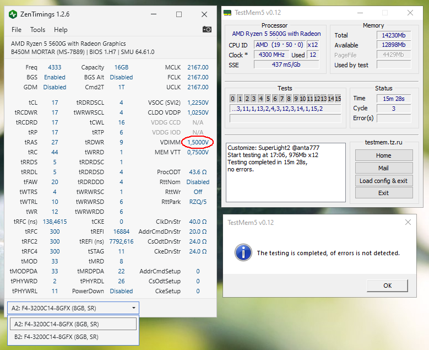Click the Freq 4333 value
This screenshot has height=350, width=429.
tap(55, 67)
